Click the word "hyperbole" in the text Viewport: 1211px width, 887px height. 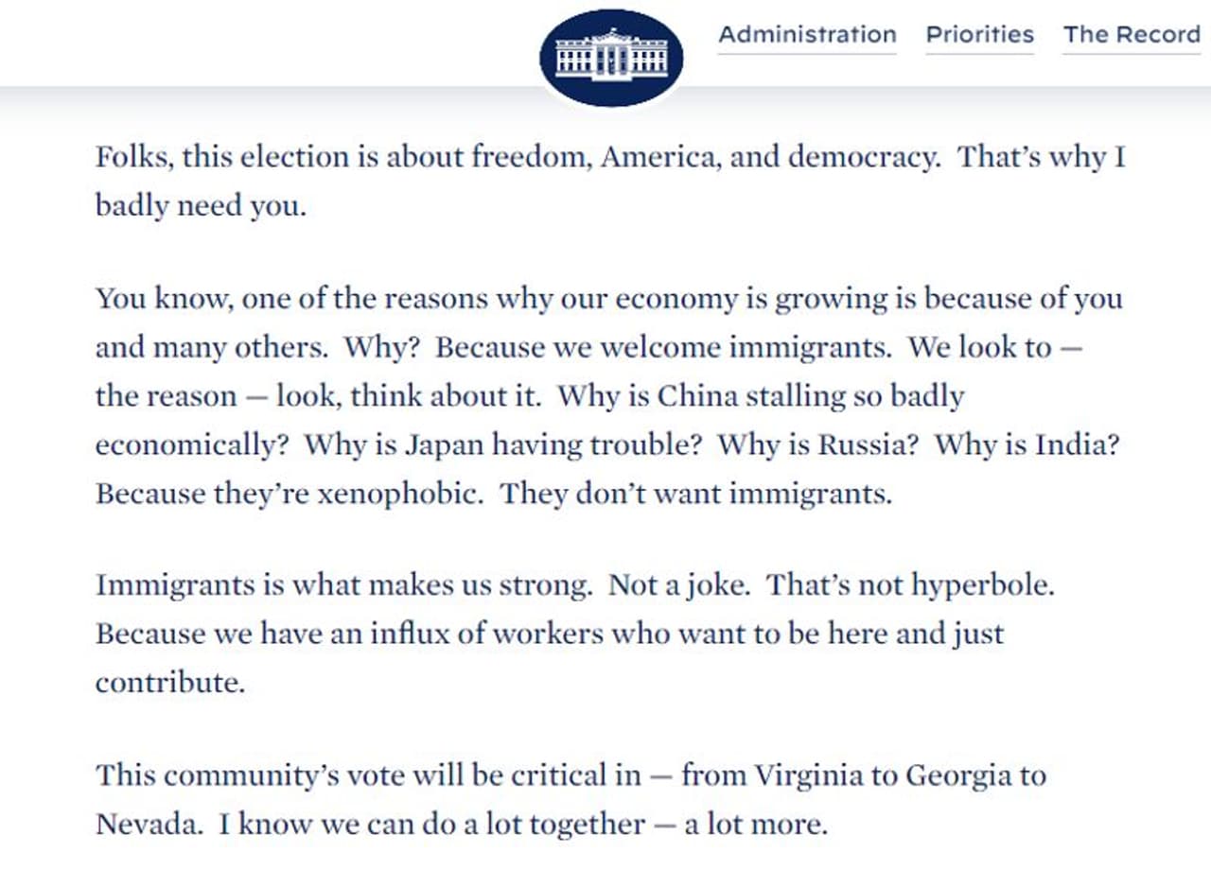tap(980, 585)
